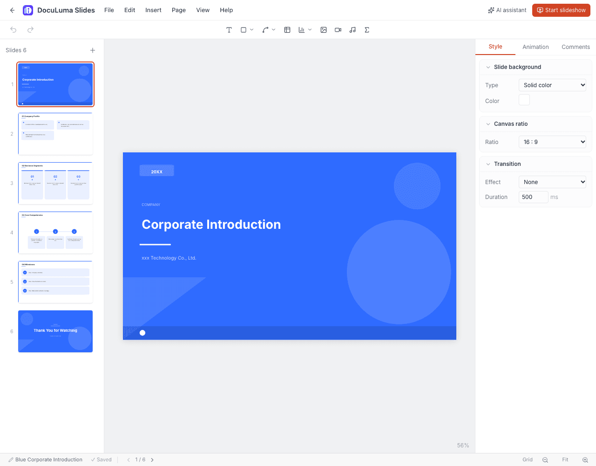Switch to the Animation tab
Viewport: 596px width, 466px height.
[535, 47]
